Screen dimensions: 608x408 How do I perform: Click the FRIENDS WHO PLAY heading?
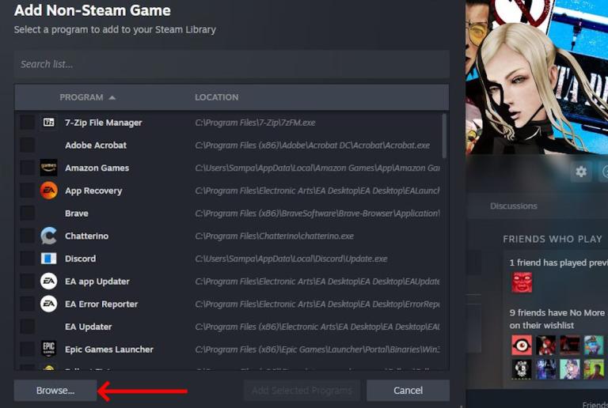tap(552, 239)
